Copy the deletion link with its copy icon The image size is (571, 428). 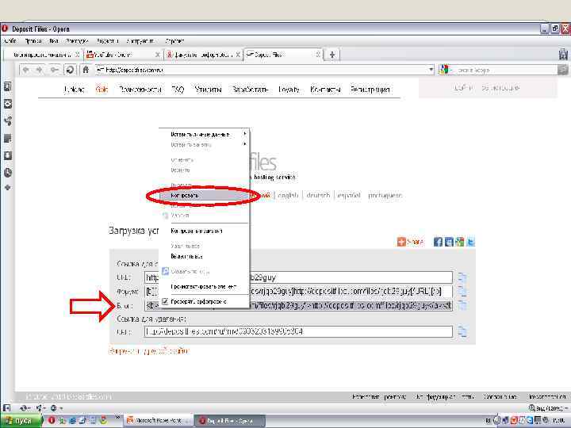tap(462, 331)
